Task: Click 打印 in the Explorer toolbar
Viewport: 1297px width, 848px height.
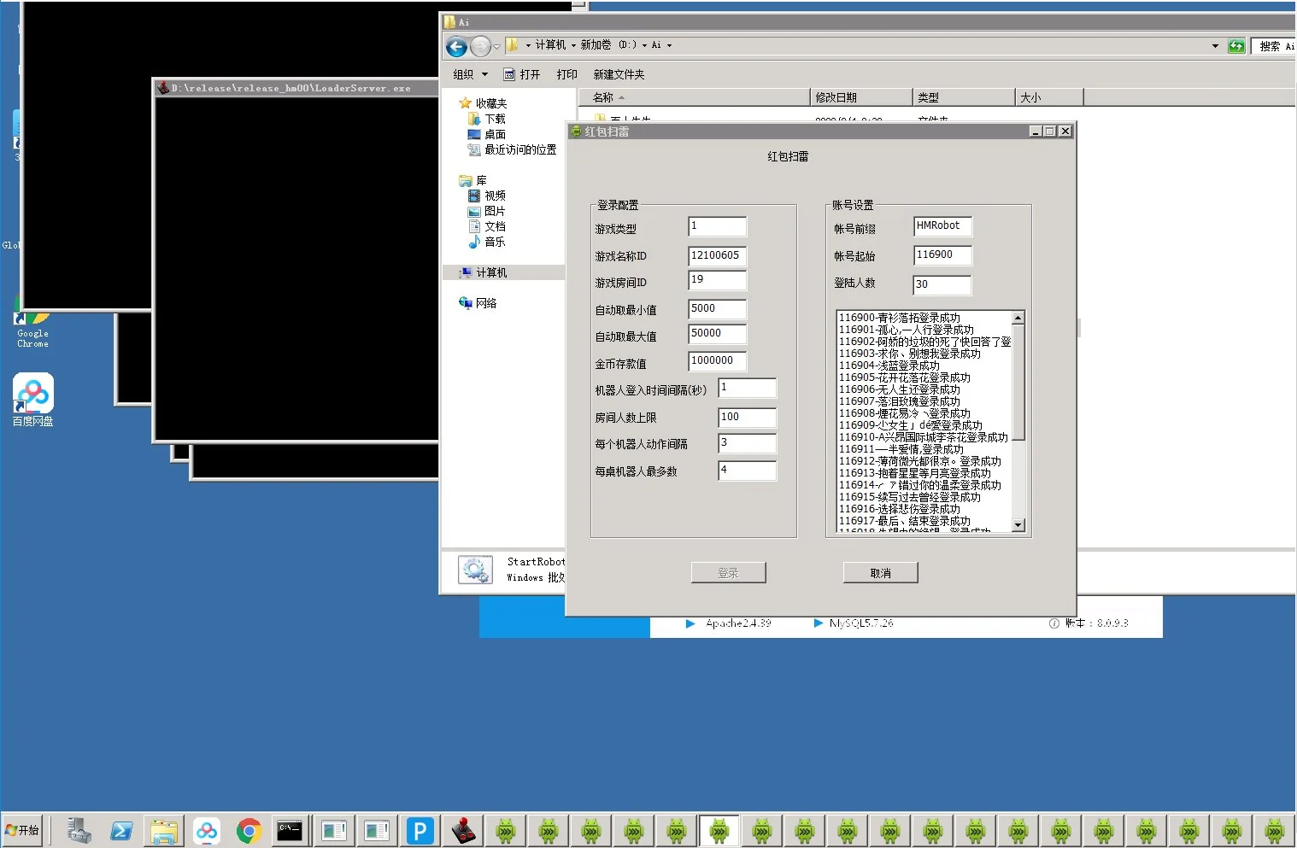Action: [566, 74]
